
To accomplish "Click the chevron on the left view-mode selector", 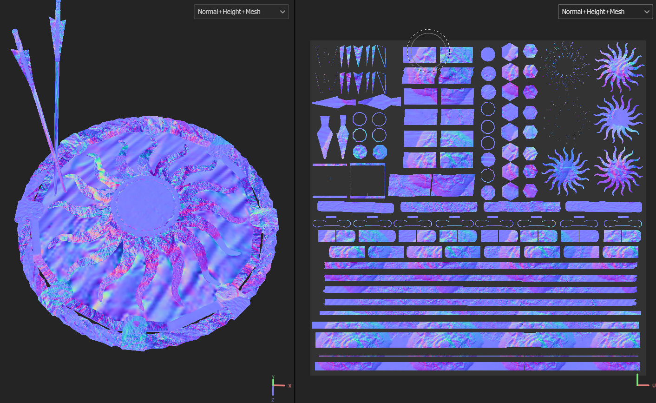I will click(x=282, y=12).
